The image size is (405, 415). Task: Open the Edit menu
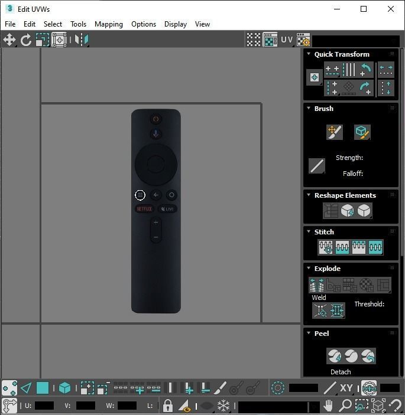pos(30,24)
